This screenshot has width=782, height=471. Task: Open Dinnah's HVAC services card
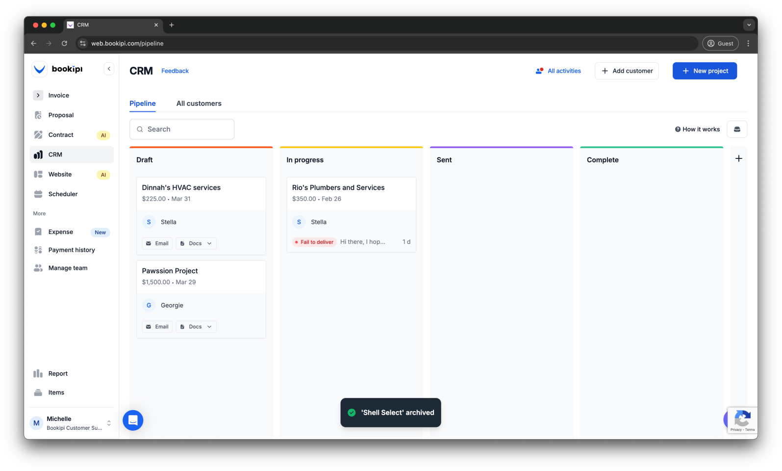pyautogui.click(x=201, y=216)
